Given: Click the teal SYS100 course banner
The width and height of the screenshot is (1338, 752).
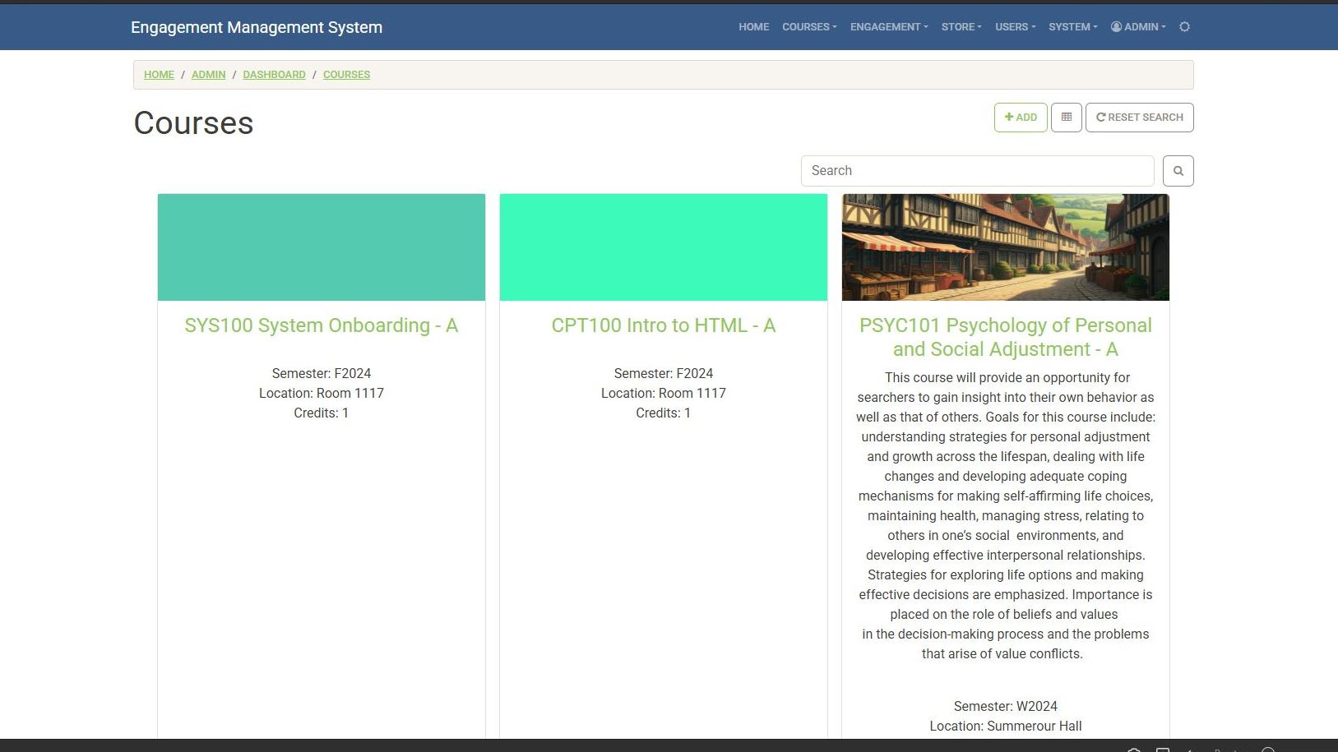Looking at the screenshot, I should point(321,247).
